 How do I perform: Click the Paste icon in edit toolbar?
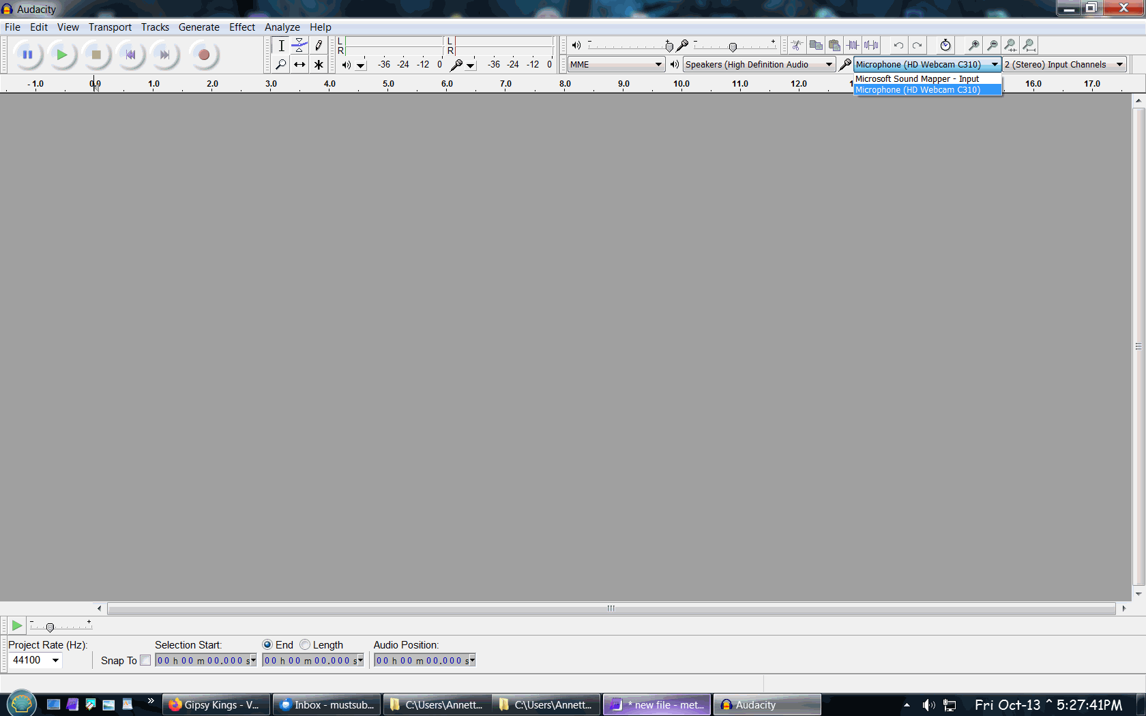834,45
